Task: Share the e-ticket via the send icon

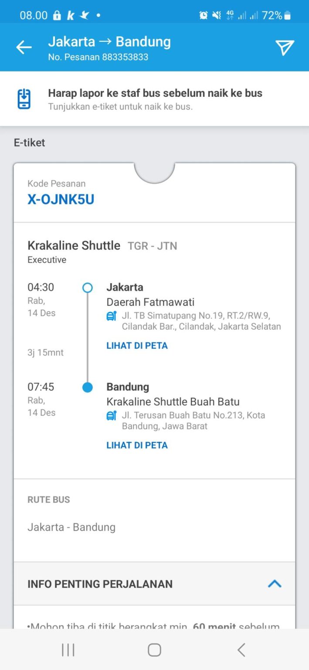Action: [285, 47]
